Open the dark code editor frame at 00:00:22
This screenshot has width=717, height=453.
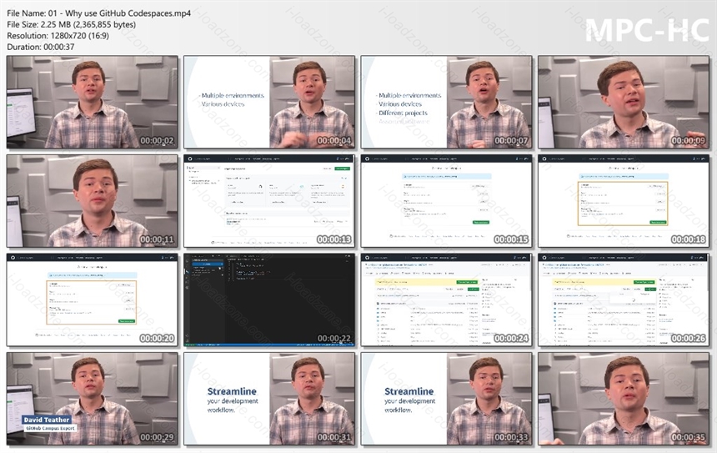pyautogui.click(x=269, y=299)
